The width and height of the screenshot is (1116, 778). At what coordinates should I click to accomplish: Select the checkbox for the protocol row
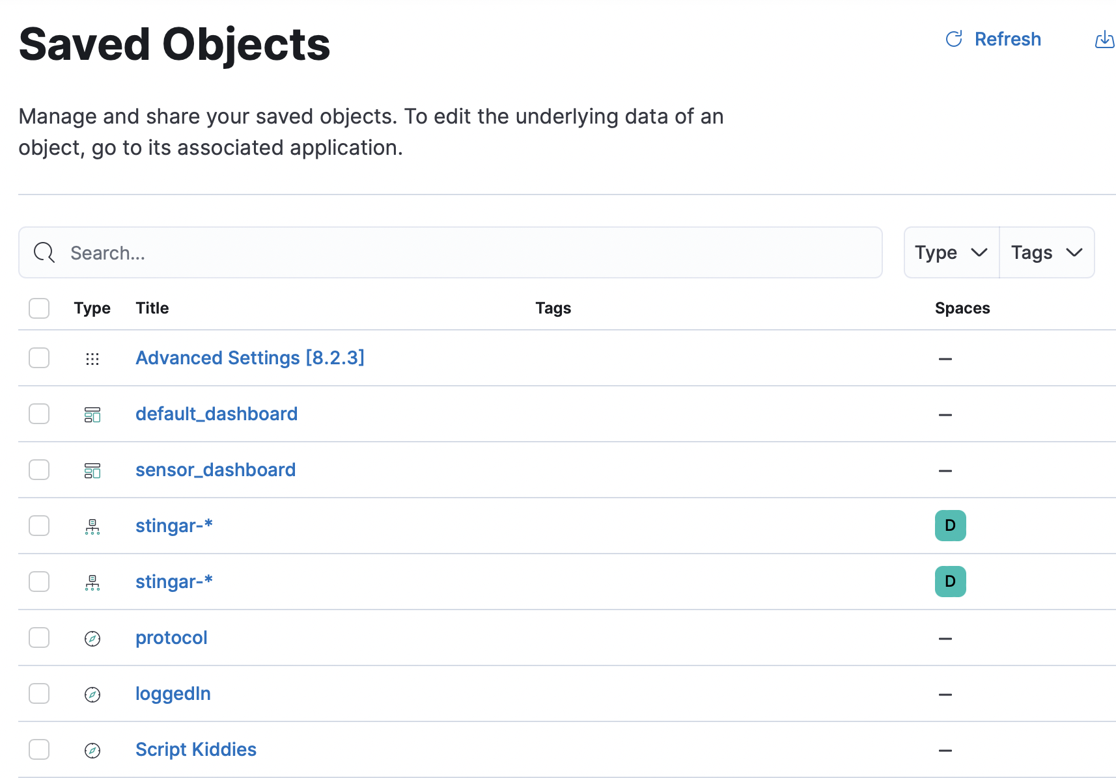click(x=39, y=637)
